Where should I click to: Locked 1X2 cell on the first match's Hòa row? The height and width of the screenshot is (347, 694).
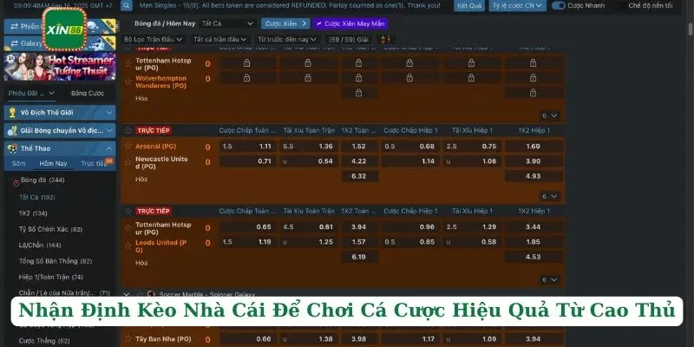coord(359,93)
